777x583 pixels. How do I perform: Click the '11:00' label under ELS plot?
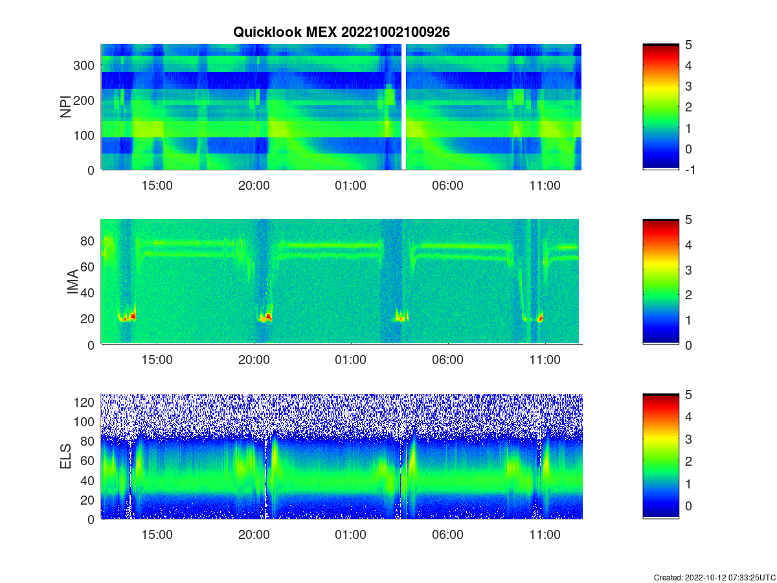pyautogui.click(x=545, y=535)
